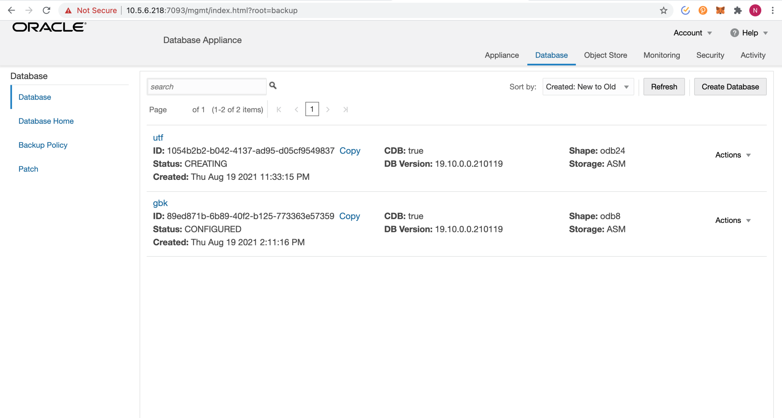Bookmark this page with the star icon
This screenshot has width=782, height=418.
tap(663, 11)
